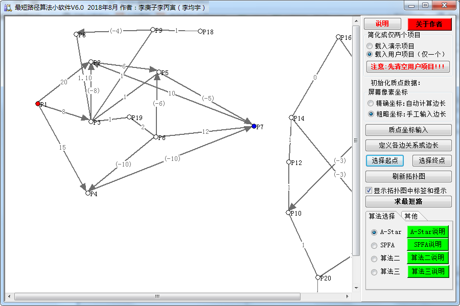
Task: Click the 选择终点 button
Action: click(x=432, y=160)
